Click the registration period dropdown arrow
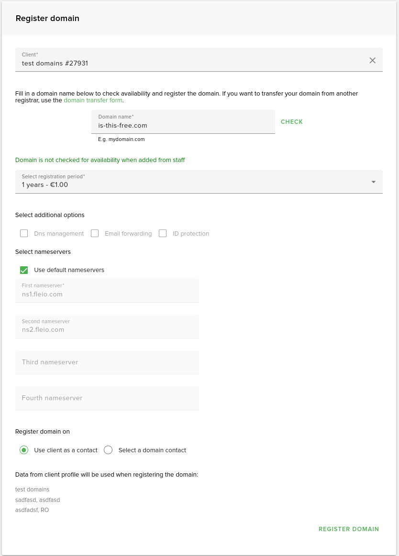Screen dimensions: 399x556 click(x=373, y=182)
